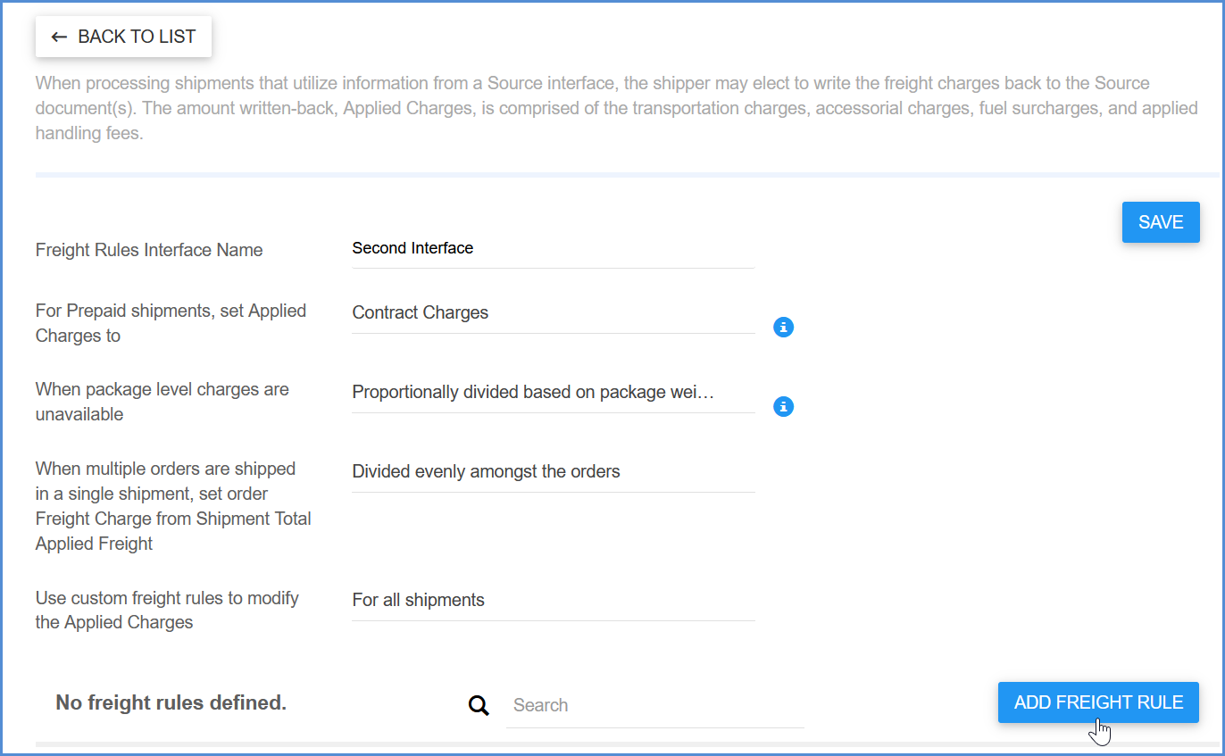Focus the Second Interface name field

[552, 248]
